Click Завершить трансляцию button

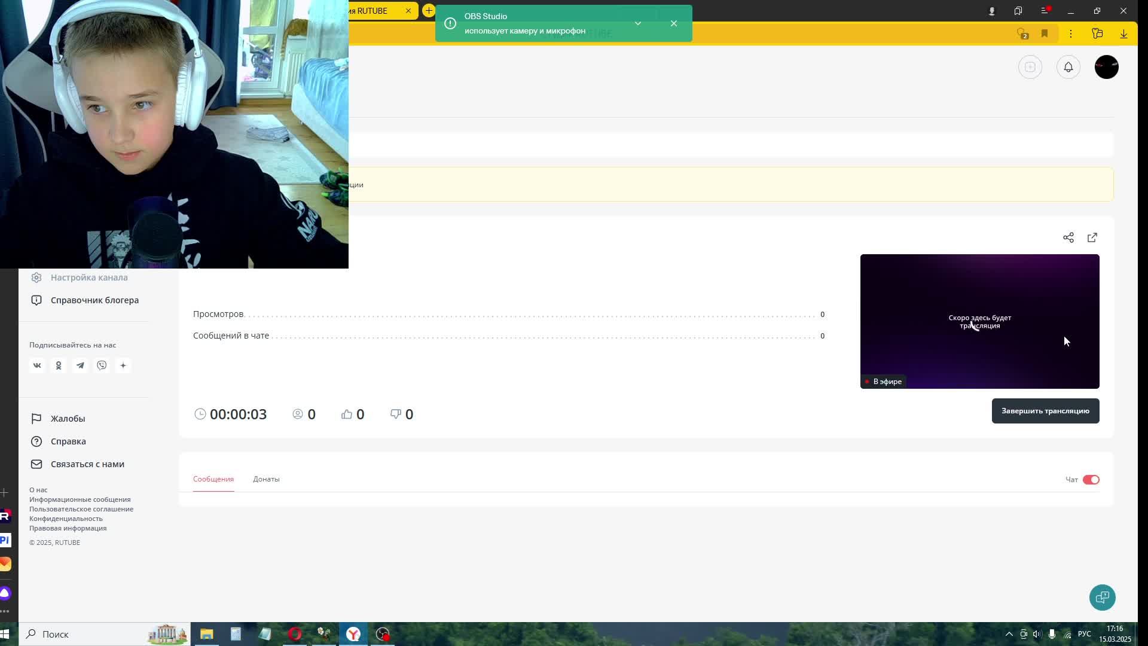1046,411
